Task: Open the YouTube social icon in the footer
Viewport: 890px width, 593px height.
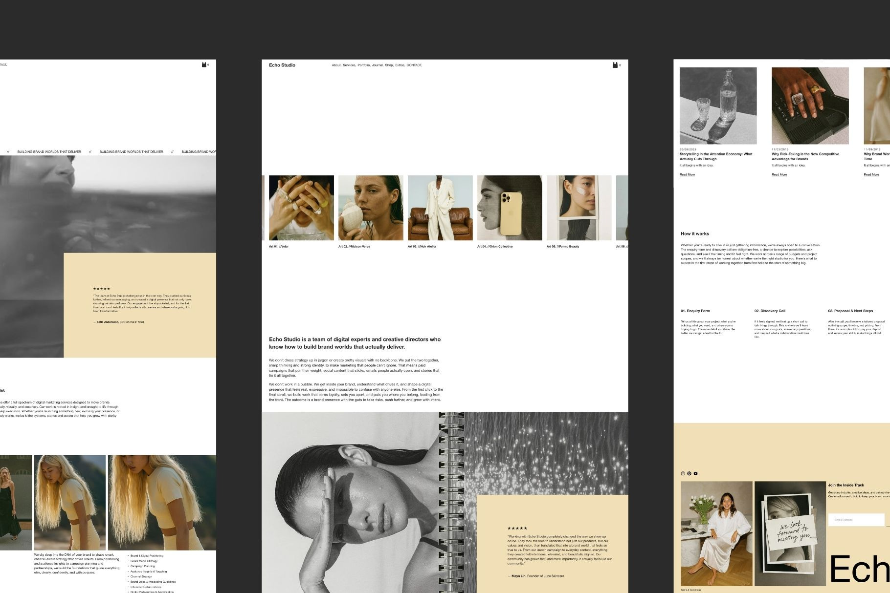Action: tap(695, 473)
